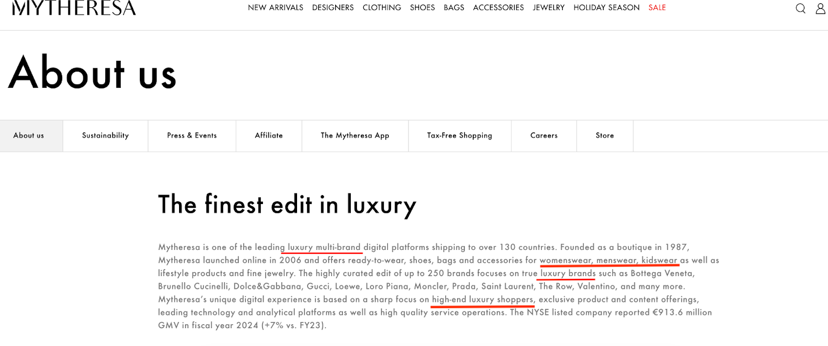
Task: Click 'The finest edit in luxury' heading
Action: (x=287, y=205)
